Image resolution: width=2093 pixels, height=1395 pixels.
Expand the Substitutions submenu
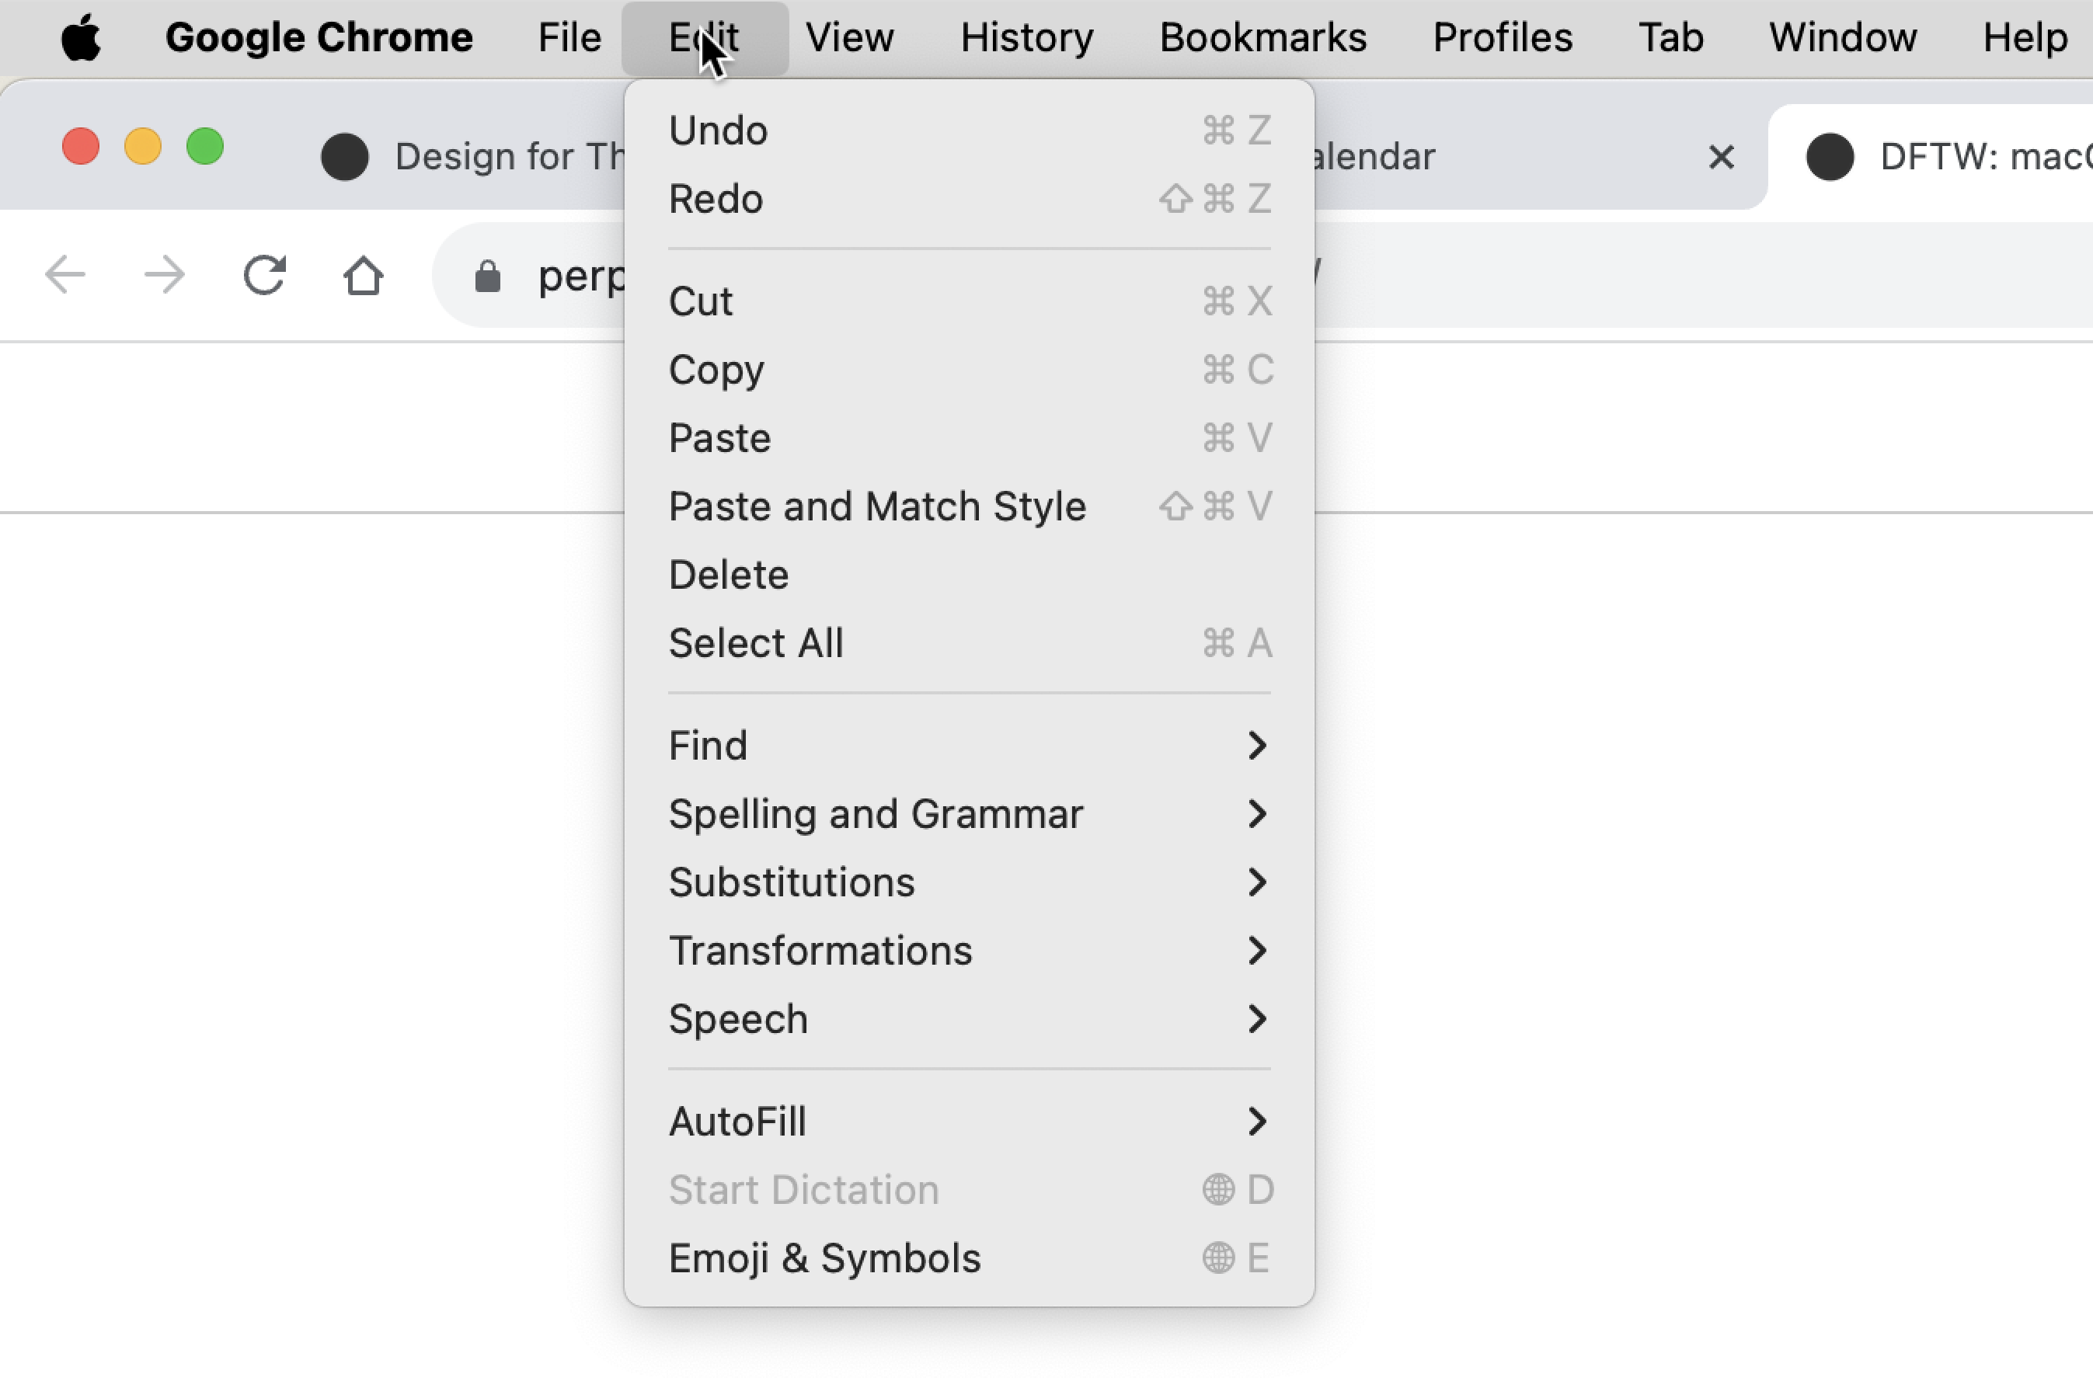[968, 882]
